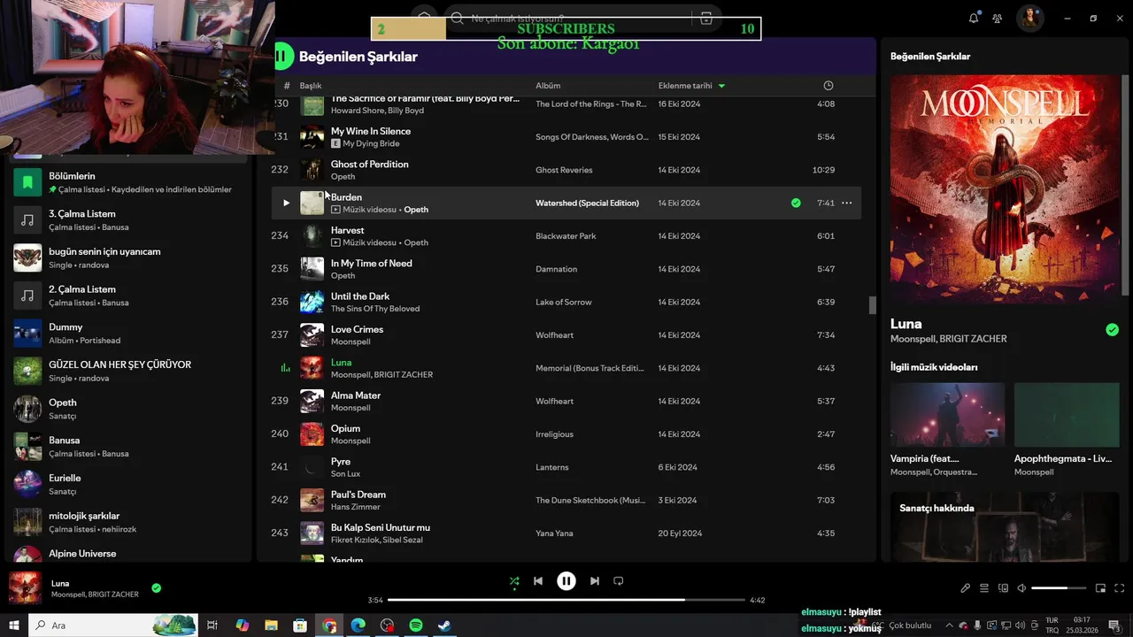This screenshot has height=637, width=1133.
Task: Seek on the song progress bar
Action: pyautogui.click(x=566, y=600)
